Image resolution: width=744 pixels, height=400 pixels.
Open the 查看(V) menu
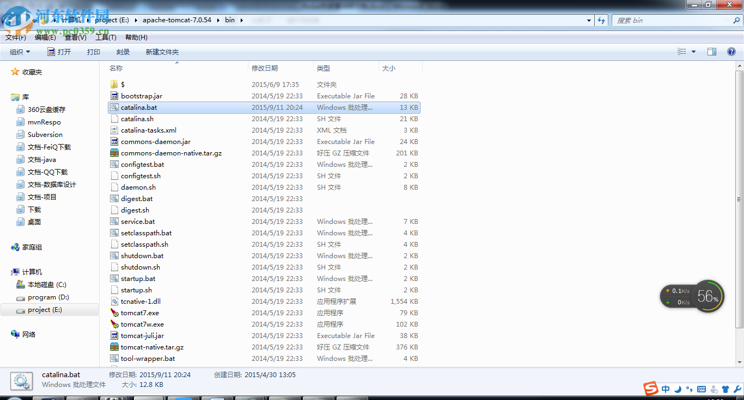coord(76,37)
